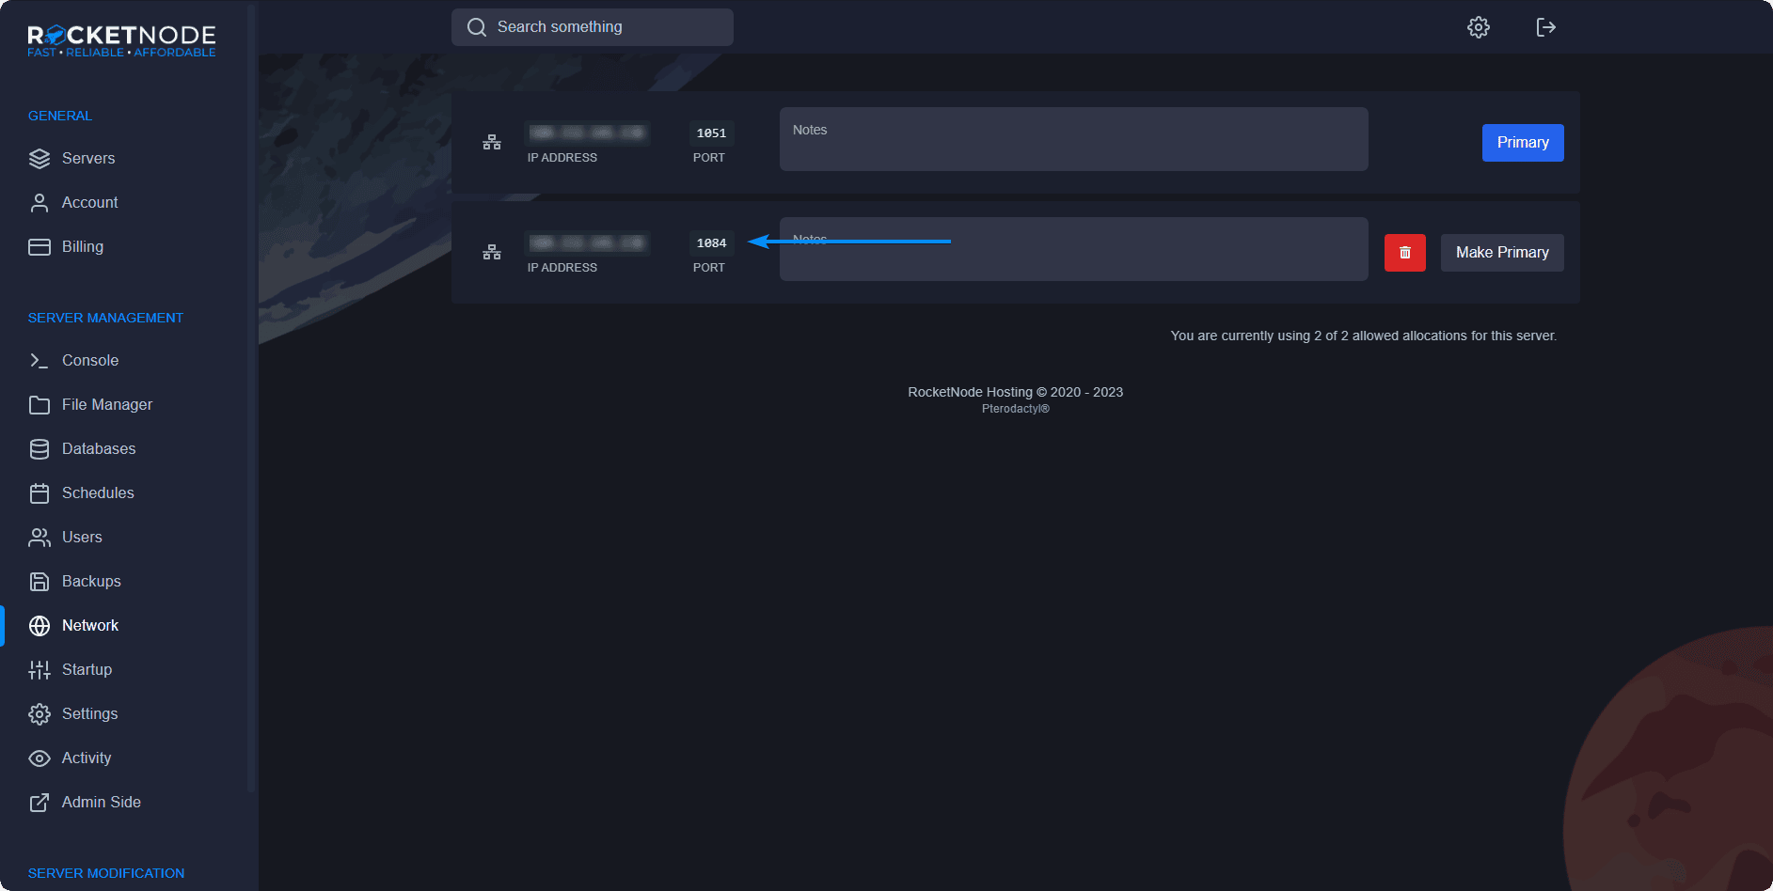Open Backups from the sidebar
This screenshot has height=891, width=1773.
pyautogui.click(x=91, y=582)
